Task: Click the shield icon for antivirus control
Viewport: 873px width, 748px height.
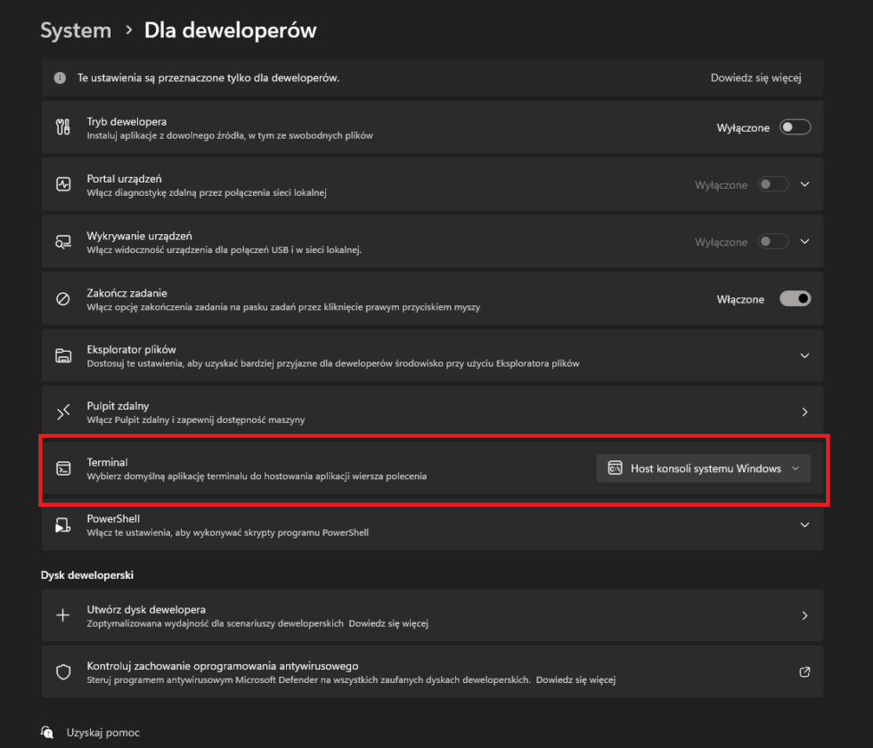Action: [x=63, y=671]
